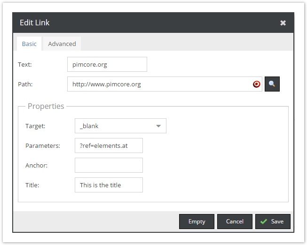This screenshot has width=307, height=245.
Task: Select the Basic tab
Action: tap(29, 44)
